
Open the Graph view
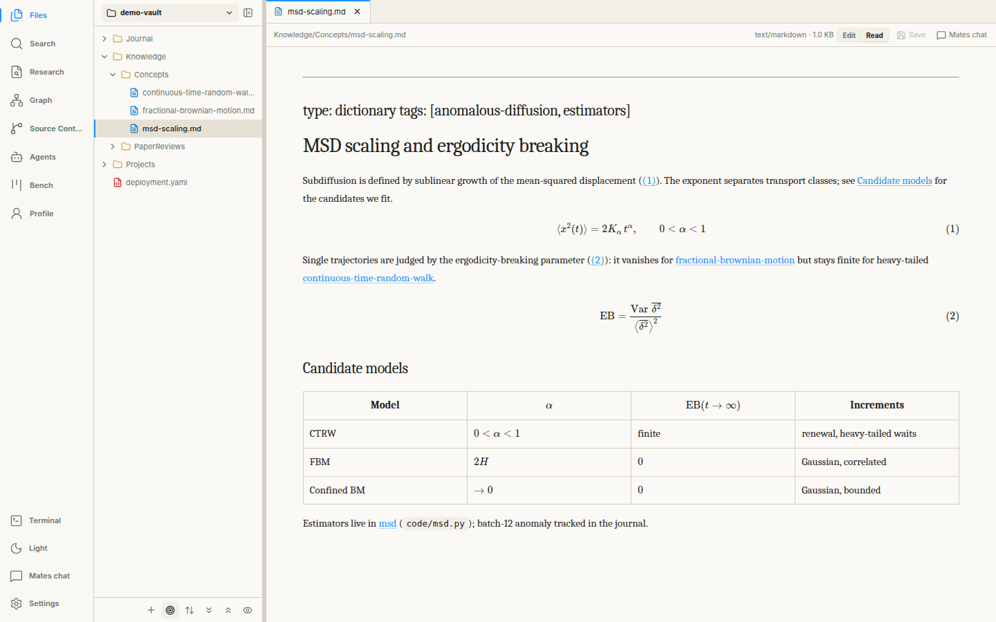(x=46, y=100)
